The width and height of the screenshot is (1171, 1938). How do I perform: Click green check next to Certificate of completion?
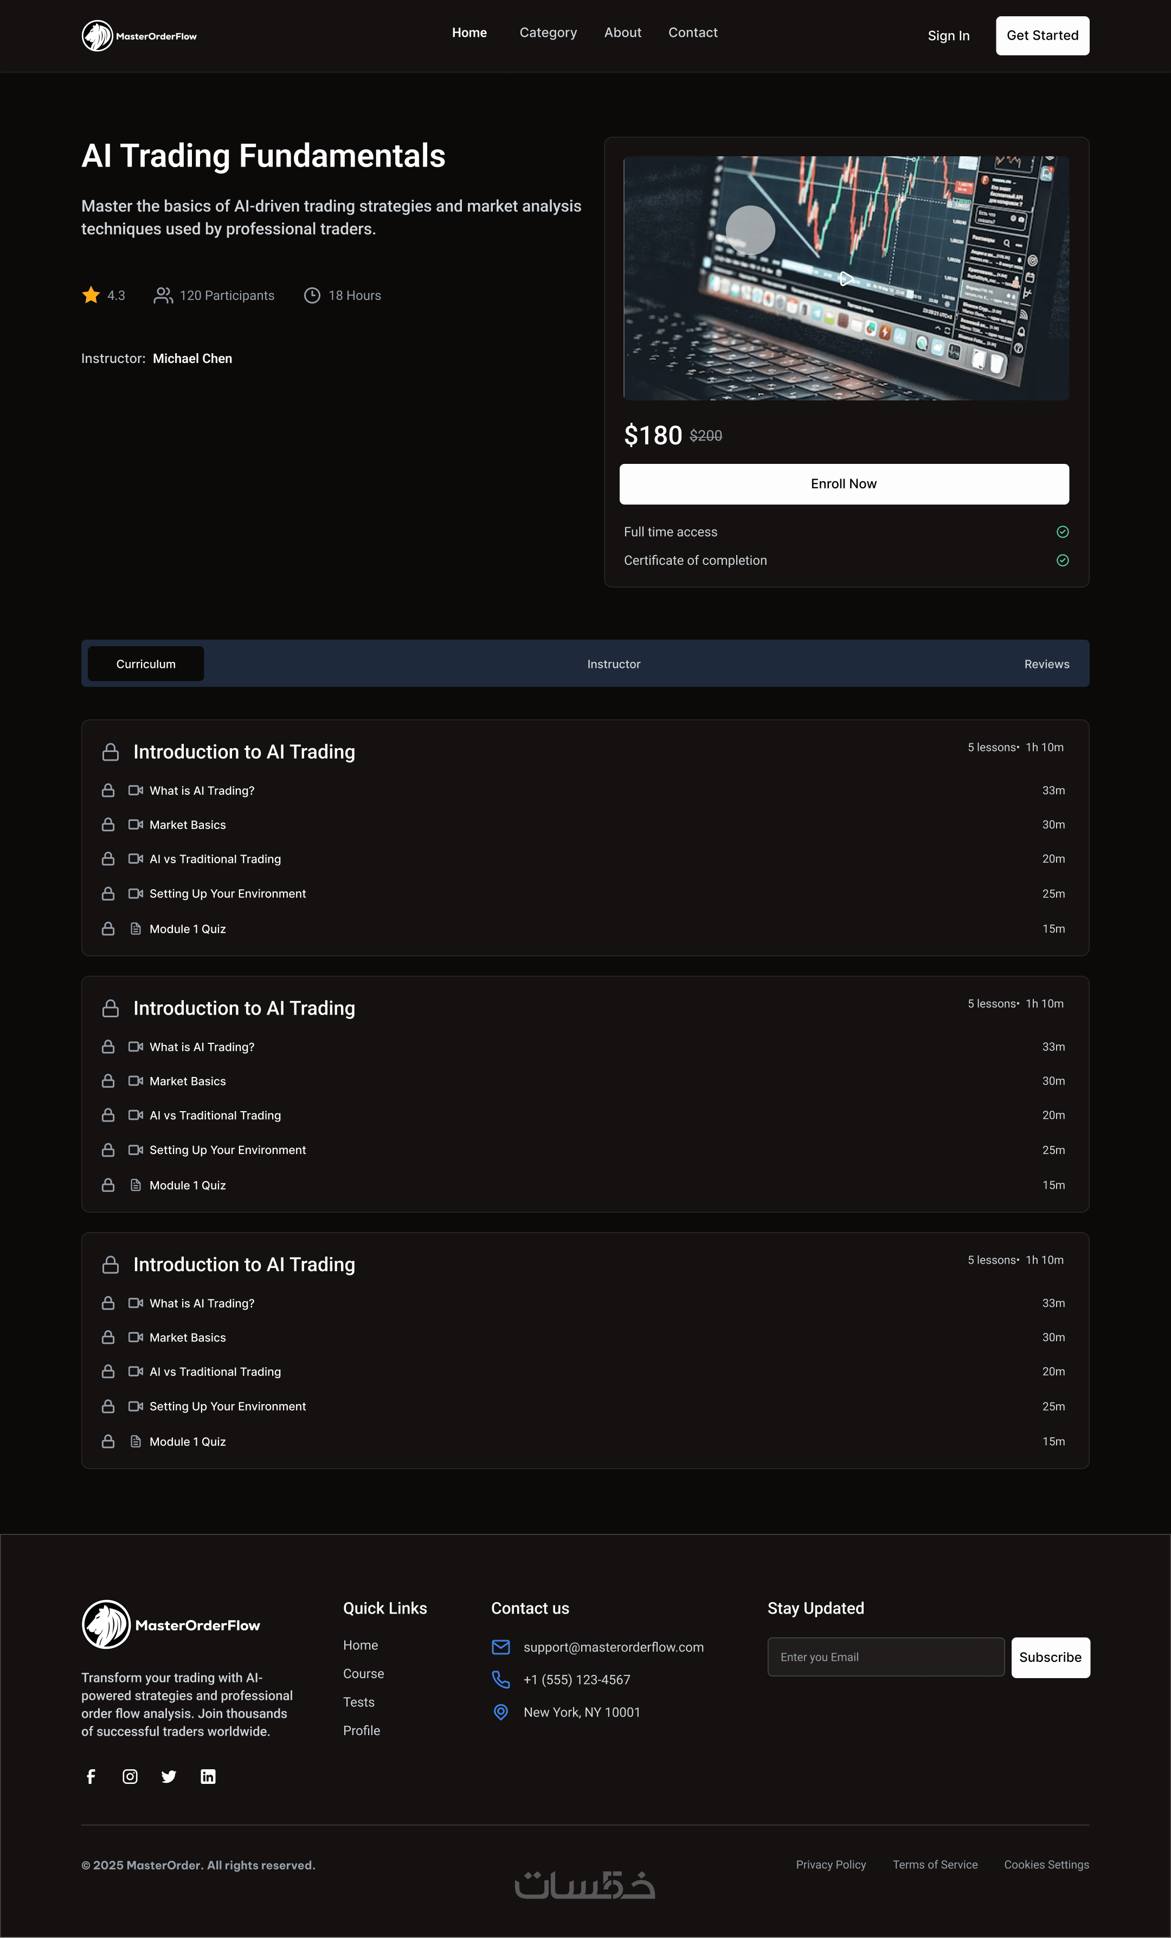coord(1063,560)
